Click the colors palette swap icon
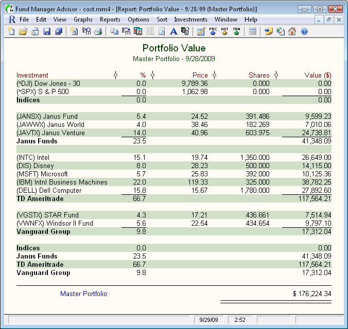348x329 pixels. pos(185,31)
